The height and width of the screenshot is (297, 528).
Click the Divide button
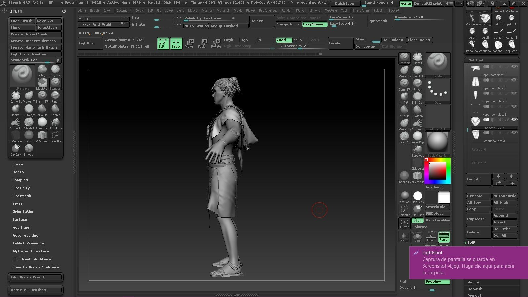(341, 43)
